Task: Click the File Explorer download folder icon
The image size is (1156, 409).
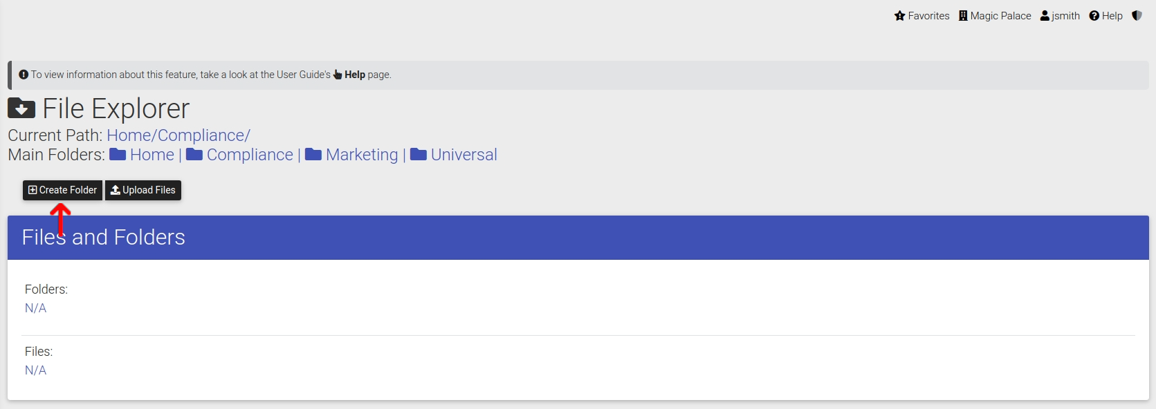Action: pos(21,108)
